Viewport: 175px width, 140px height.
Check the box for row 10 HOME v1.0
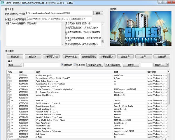[x=8, y=100]
